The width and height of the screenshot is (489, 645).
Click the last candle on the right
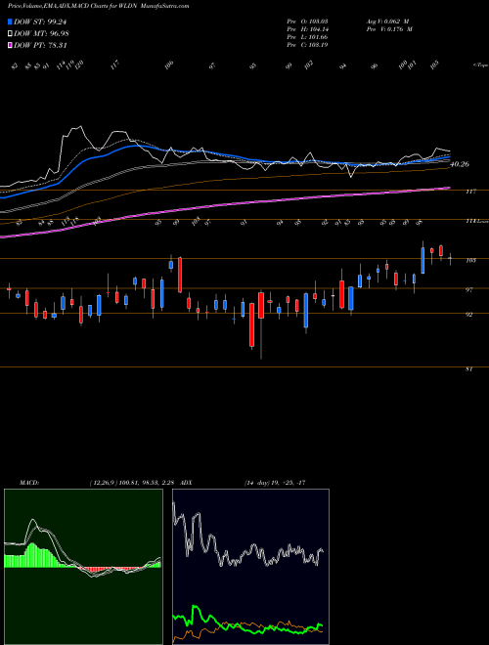(450, 259)
